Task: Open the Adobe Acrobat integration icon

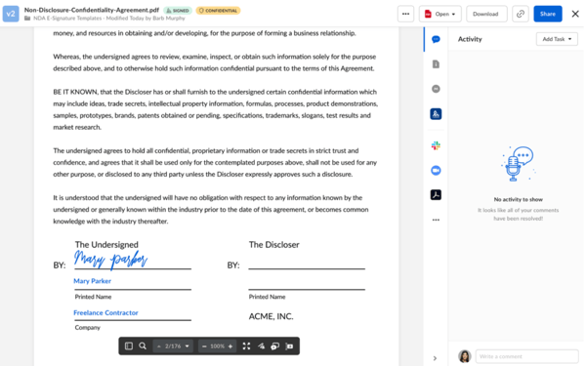Action: click(x=436, y=195)
